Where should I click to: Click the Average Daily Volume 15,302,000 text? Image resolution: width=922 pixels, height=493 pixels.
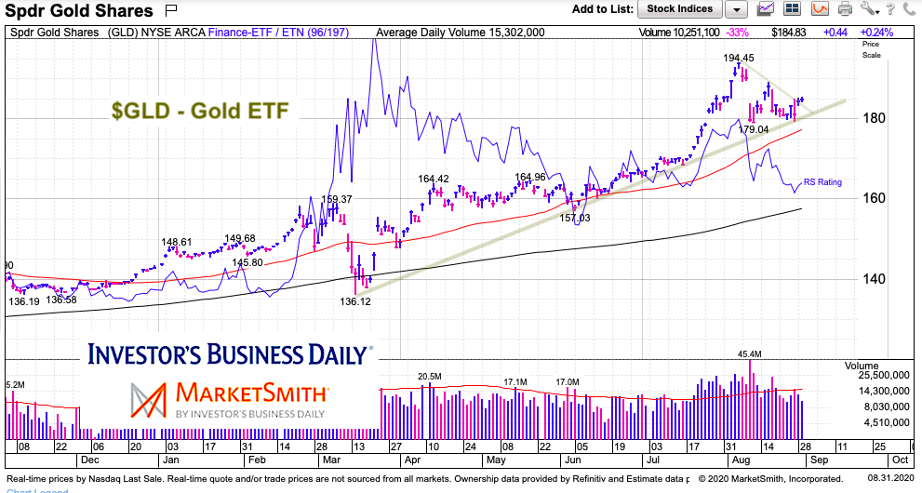pos(460,33)
